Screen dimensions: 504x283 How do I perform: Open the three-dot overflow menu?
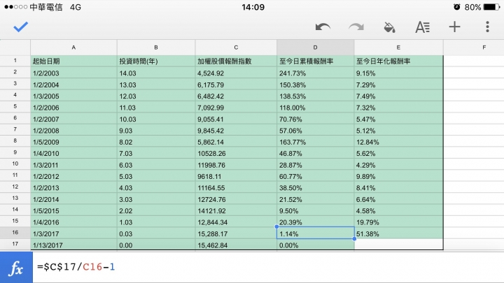[487, 27]
